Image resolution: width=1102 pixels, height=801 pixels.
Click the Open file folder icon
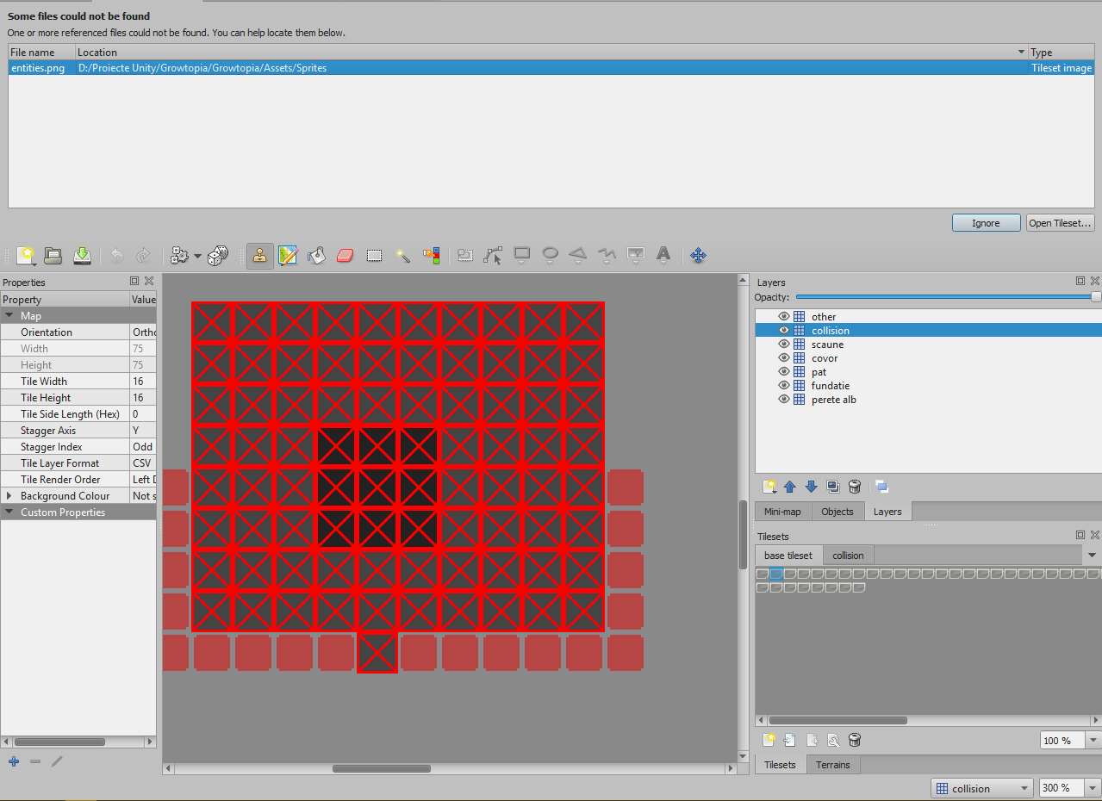(53, 255)
